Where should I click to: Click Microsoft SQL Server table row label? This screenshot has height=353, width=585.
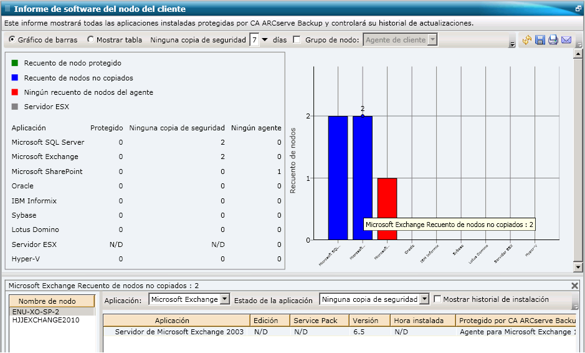pyautogui.click(x=48, y=142)
